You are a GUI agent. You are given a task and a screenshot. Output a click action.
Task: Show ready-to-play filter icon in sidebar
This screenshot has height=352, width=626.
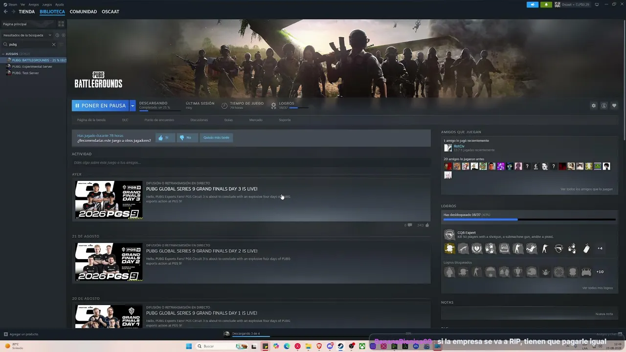click(64, 35)
